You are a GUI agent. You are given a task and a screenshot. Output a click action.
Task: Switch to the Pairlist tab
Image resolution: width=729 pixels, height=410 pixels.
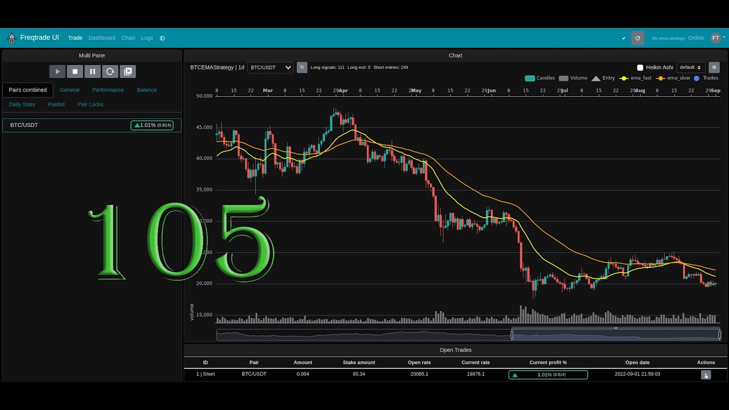click(56, 104)
